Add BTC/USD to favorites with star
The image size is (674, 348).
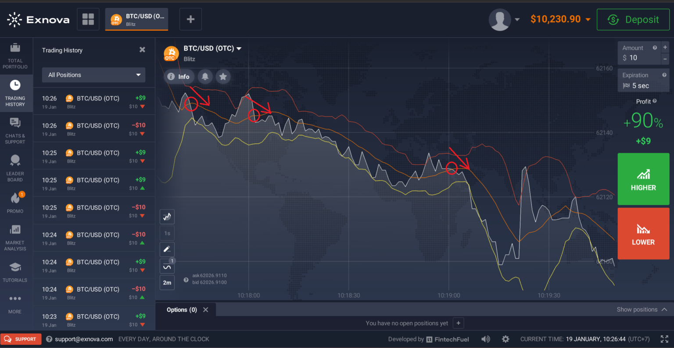pos(223,77)
